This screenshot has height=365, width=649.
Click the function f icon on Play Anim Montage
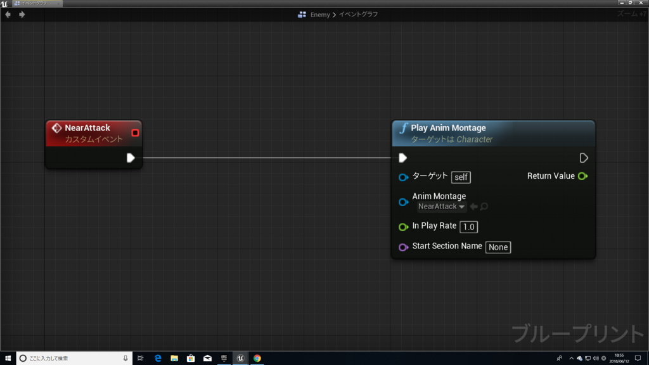click(403, 128)
